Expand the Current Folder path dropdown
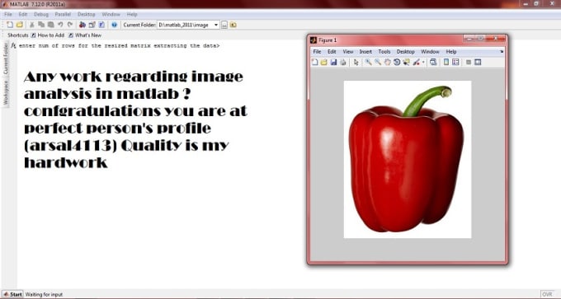561x299 pixels. tap(216, 25)
